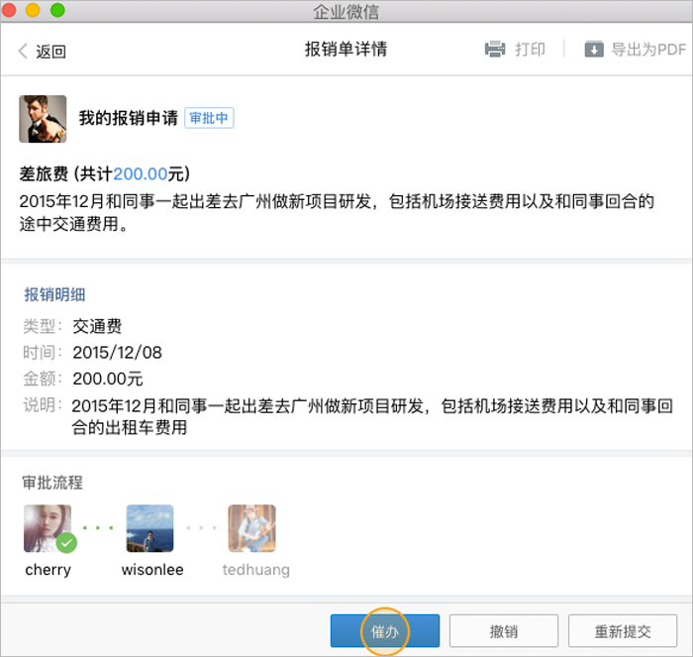Screen dimensions: 693x657
Task: Click the green approved checkmark badge
Action: tap(66, 543)
